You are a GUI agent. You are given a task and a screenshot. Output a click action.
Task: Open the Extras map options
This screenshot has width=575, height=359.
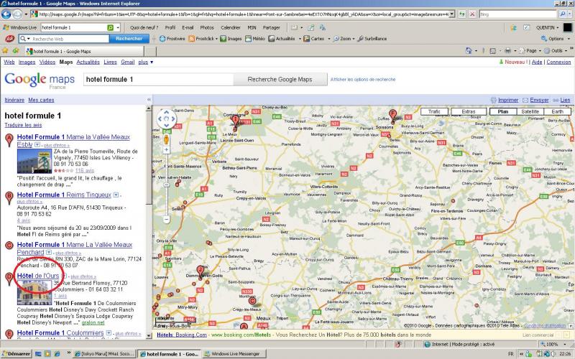pos(469,111)
